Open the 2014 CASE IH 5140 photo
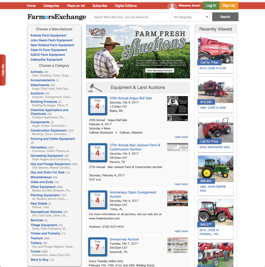This screenshot has height=267, width=265. click(x=216, y=50)
